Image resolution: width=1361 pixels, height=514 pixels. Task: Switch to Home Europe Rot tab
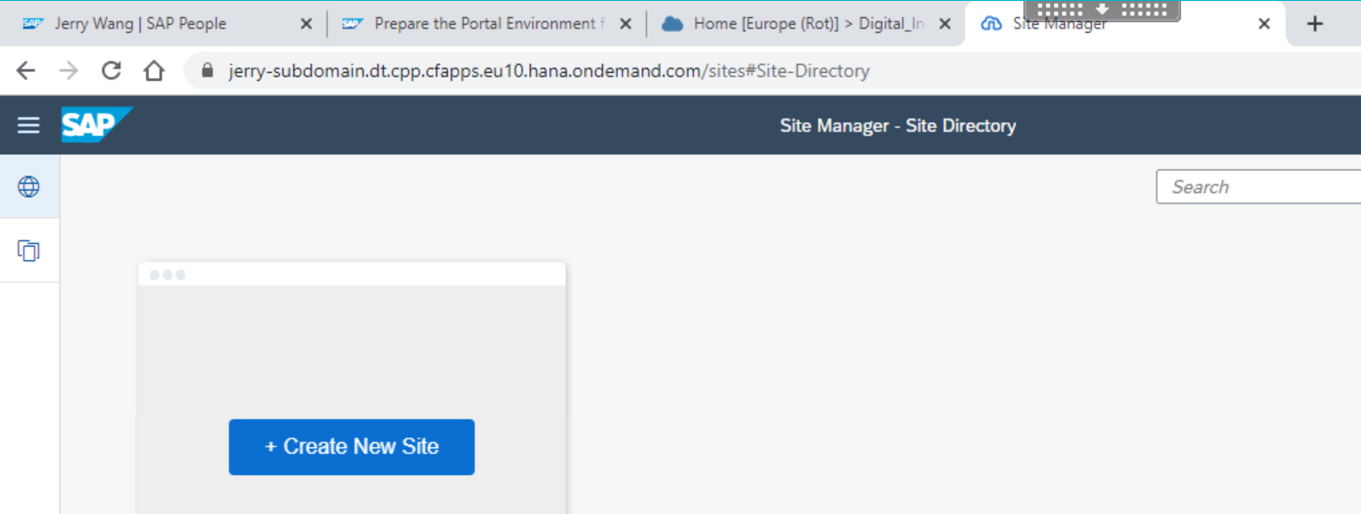(x=805, y=24)
